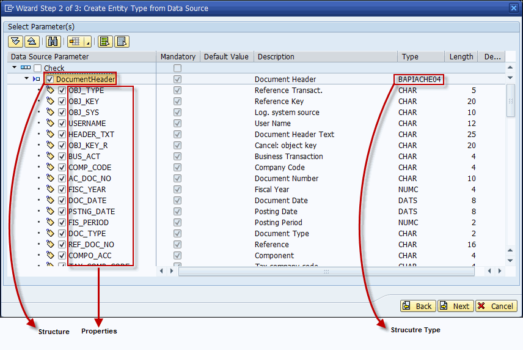Click the tag icon next to USERNAME

coord(50,124)
